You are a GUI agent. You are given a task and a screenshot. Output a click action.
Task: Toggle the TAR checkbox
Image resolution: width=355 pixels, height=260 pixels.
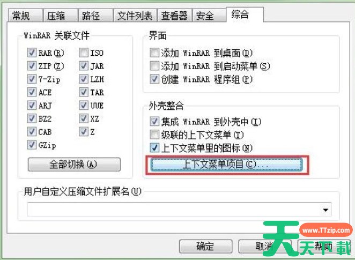click(x=84, y=92)
